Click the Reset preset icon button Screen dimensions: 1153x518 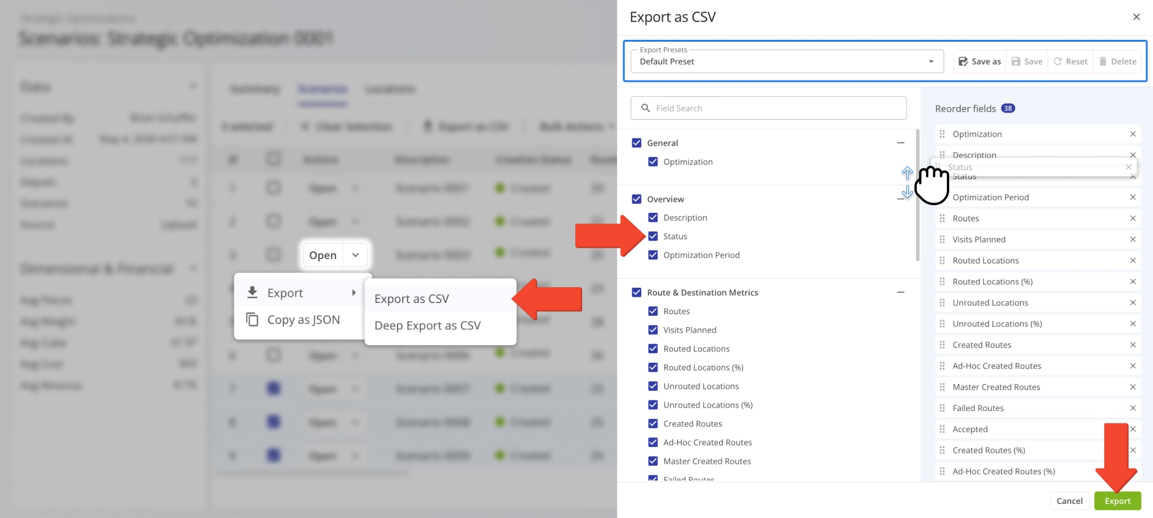[x=1057, y=61]
